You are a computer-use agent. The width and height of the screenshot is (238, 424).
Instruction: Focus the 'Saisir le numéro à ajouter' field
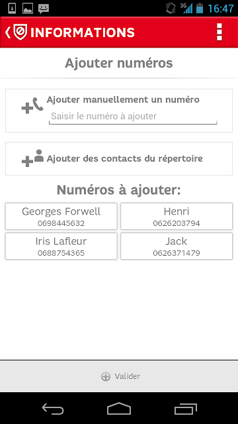(x=133, y=117)
